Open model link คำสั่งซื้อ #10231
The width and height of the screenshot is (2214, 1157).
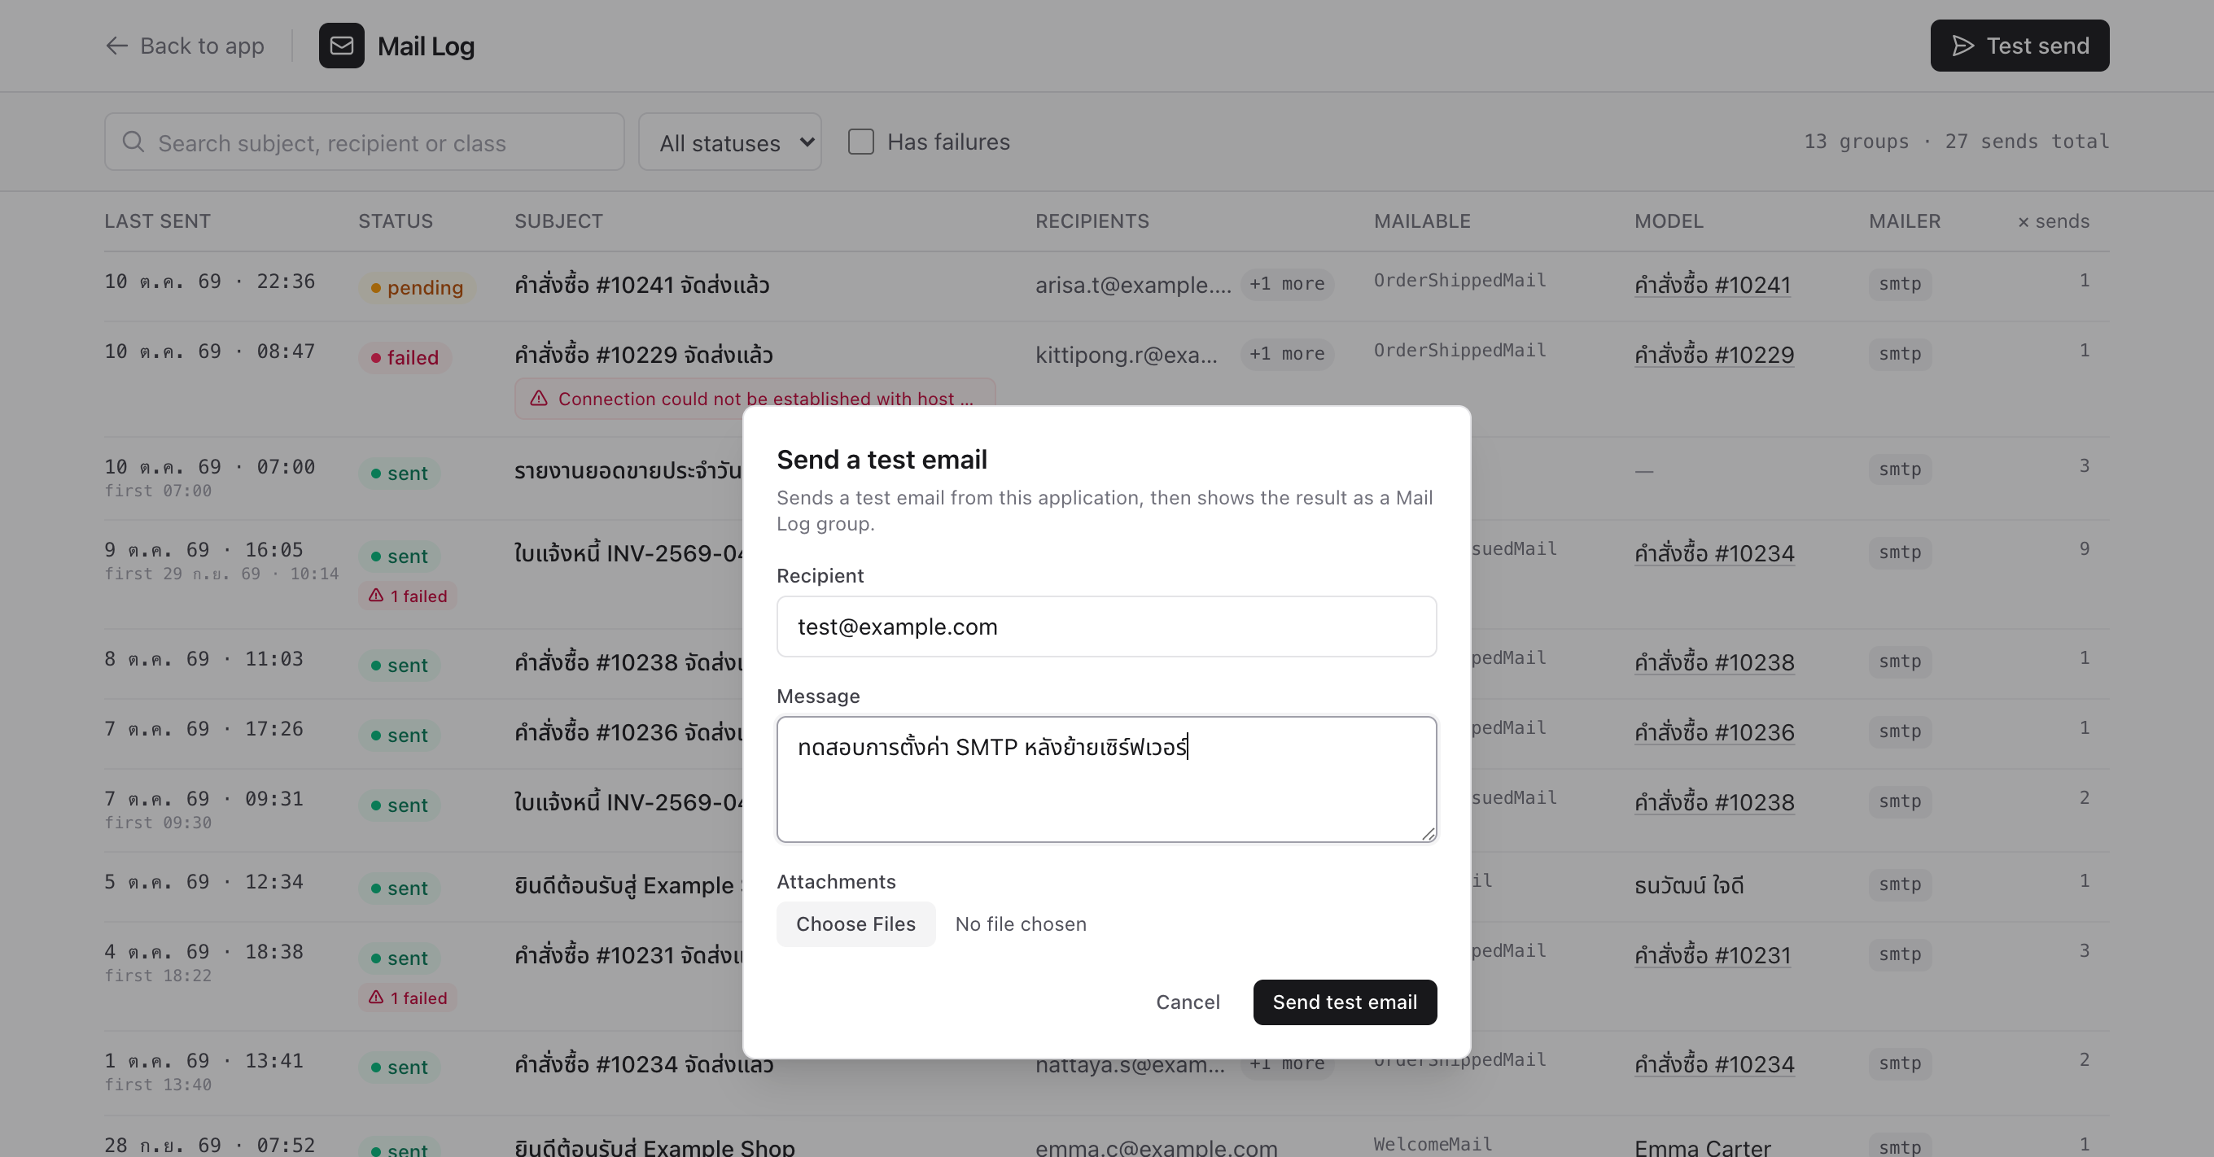coord(1712,955)
